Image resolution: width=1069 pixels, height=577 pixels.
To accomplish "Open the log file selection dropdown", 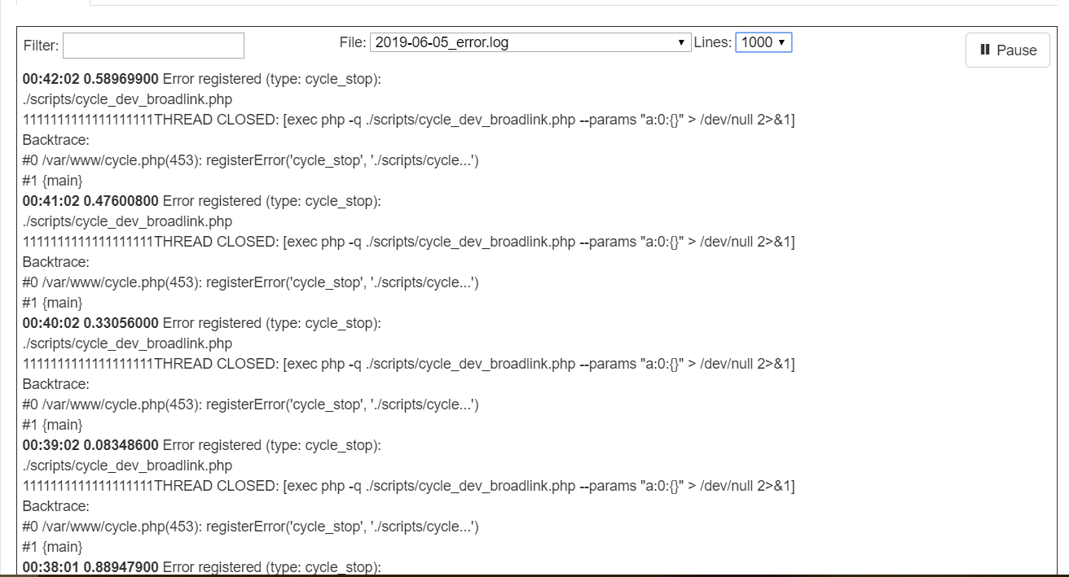I will (530, 42).
